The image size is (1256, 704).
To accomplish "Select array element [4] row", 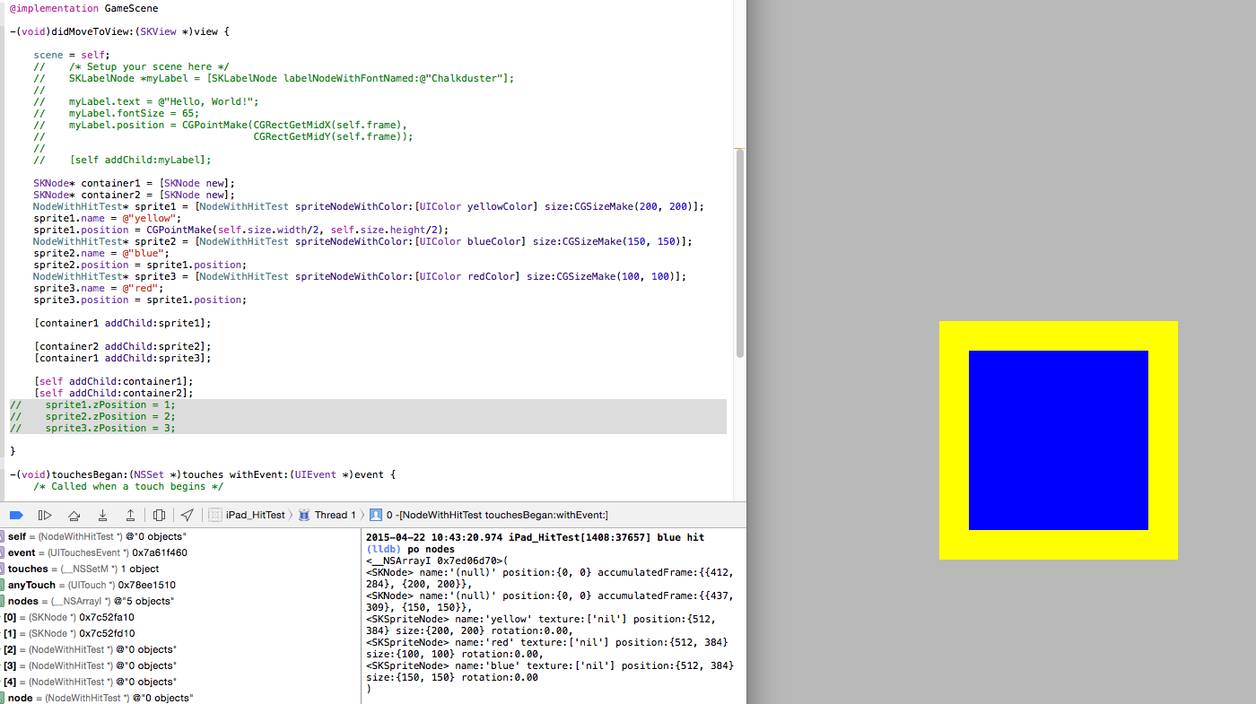I will coord(179,682).
